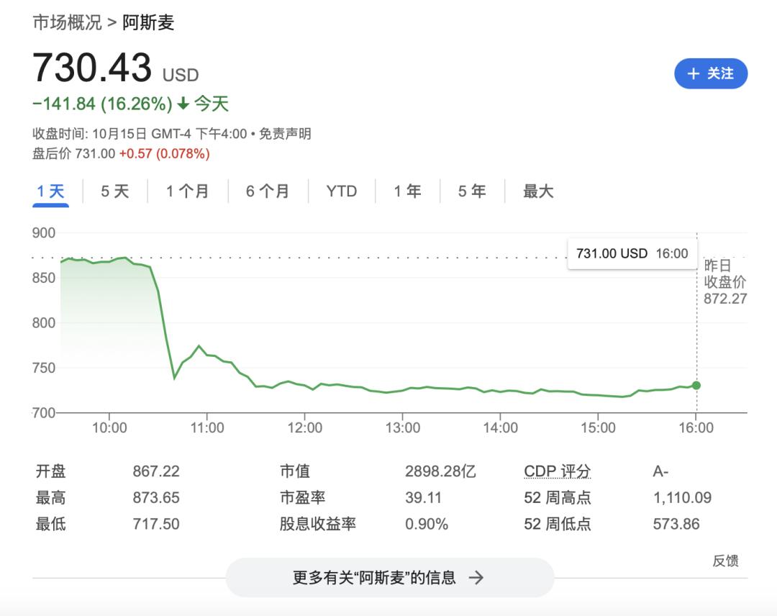The width and height of the screenshot is (777, 616).
Task: Click the CDP score value A-
Action: [660, 471]
